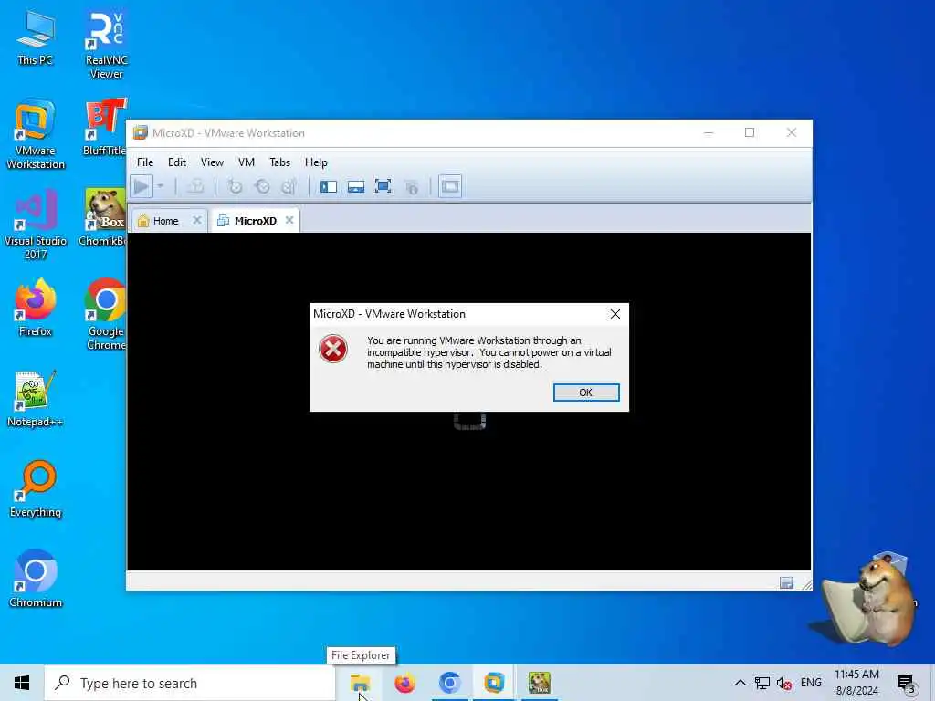The height and width of the screenshot is (701, 935).
Task: Click the status bar device icon
Action: click(786, 582)
